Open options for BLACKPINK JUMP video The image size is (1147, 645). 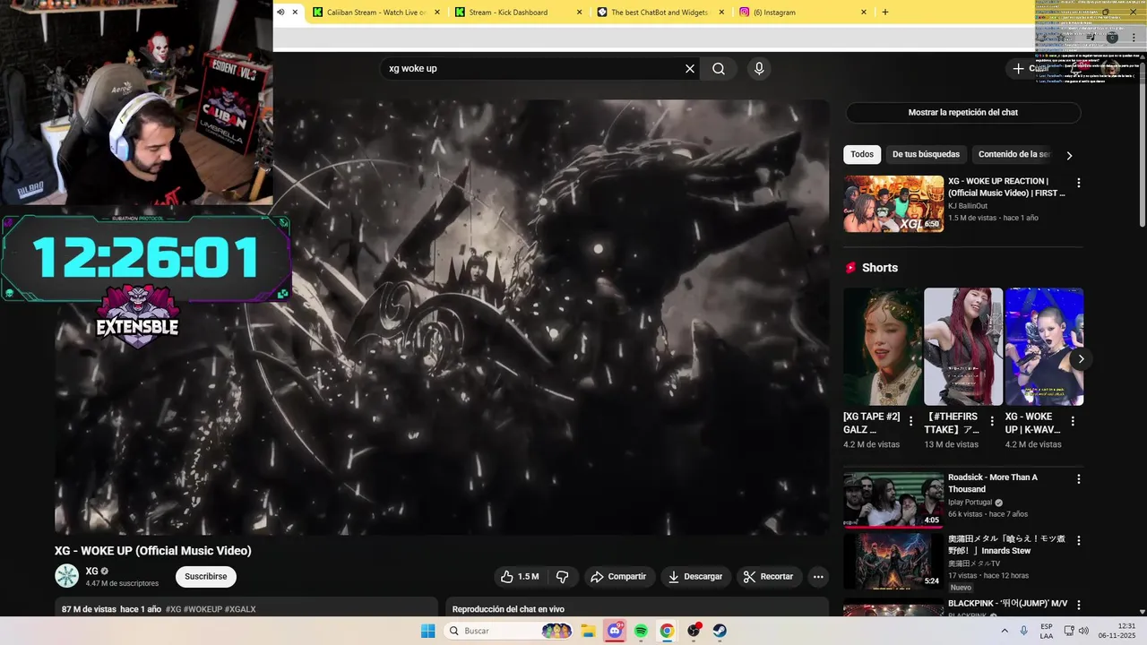[1079, 606]
